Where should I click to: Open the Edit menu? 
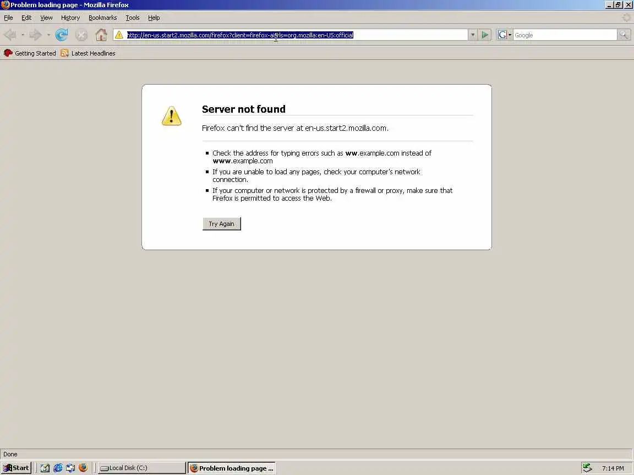[x=26, y=18]
